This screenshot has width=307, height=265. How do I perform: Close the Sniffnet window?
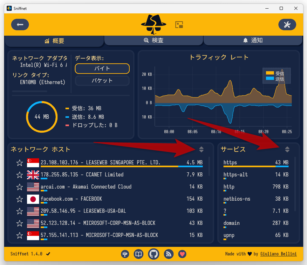pos(296,8)
